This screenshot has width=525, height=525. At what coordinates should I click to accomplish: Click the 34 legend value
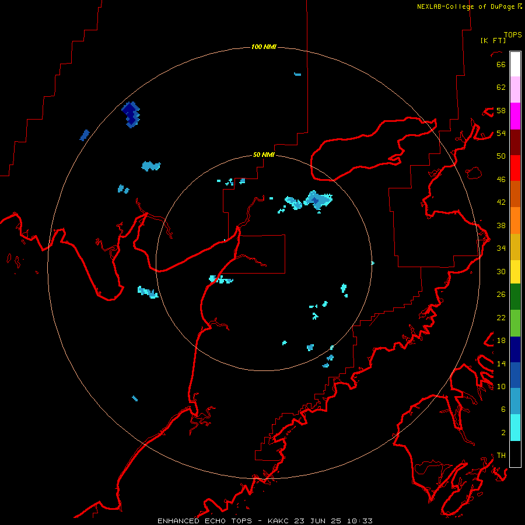pyautogui.click(x=501, y=249)
